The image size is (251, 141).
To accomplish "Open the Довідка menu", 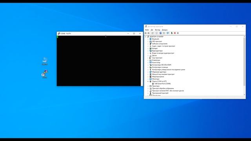I will [165, 30].
